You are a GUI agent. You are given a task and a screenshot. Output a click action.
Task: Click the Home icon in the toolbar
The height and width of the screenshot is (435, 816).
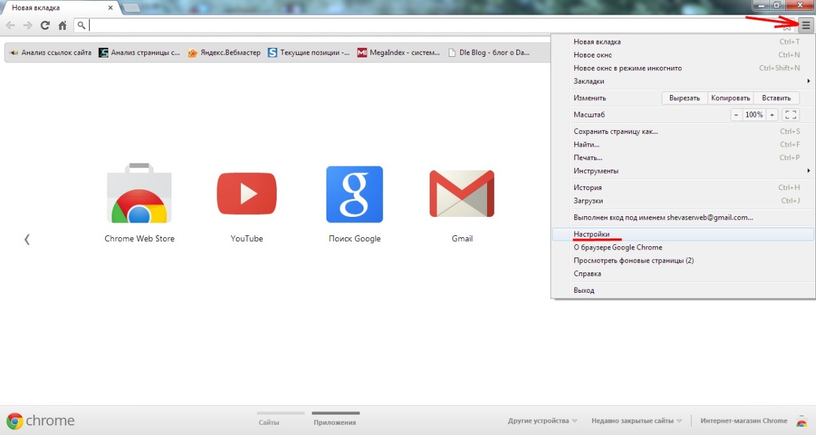62,26
